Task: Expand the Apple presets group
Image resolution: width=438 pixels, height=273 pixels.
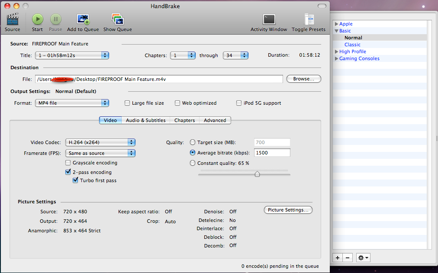Action: point(337,24)
